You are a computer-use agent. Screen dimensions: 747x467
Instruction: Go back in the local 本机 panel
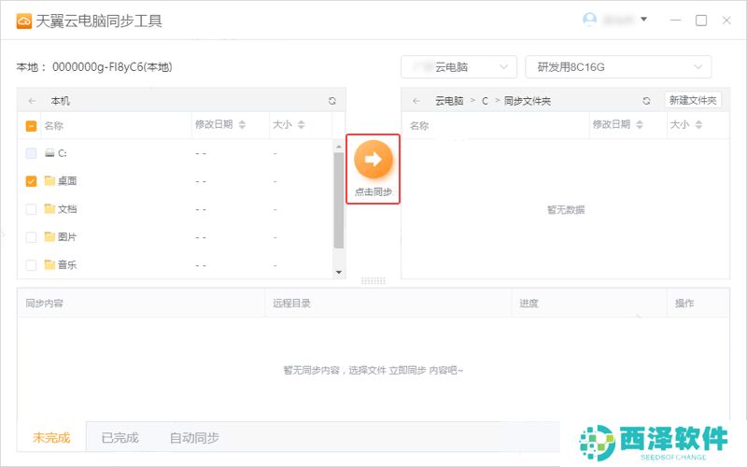pos(33,101)
